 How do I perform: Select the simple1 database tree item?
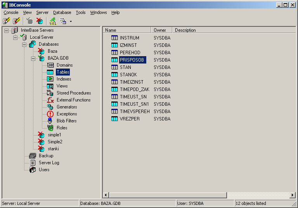[x=54, y=135]
